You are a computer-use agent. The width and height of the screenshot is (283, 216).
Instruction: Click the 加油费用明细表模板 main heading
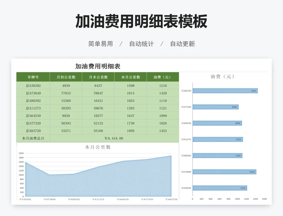click(x=141, y=21)
